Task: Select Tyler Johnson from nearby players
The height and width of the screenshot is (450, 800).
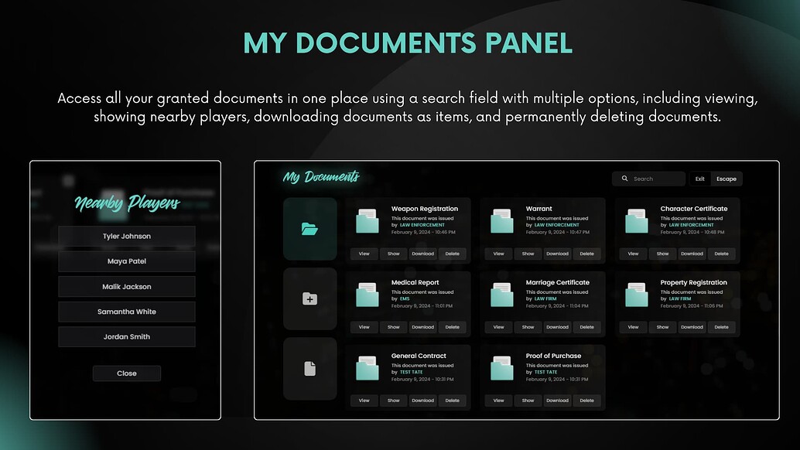Action: click(126, 236)
